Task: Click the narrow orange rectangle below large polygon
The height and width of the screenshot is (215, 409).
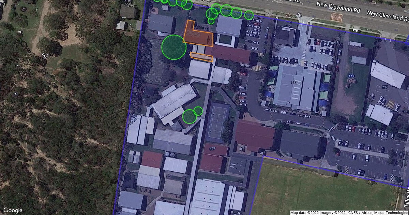Action: pyautogui.click(x=201, y=57)
